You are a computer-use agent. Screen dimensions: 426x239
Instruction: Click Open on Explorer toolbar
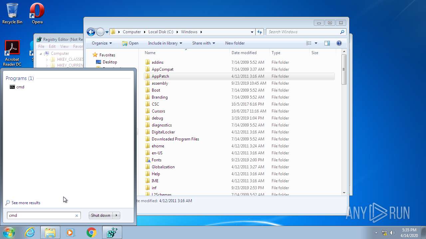click(130, 43)
